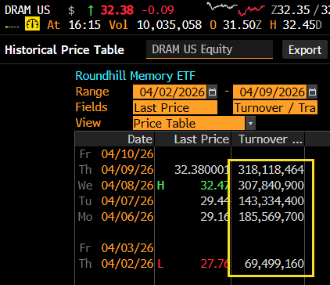Open the start date calendar picker icon
Viewport: 330px width, 285px height.
[x=213, y=92]
